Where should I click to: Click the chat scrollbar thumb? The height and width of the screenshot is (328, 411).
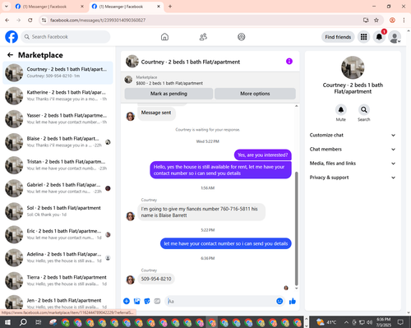click(296, 229)
